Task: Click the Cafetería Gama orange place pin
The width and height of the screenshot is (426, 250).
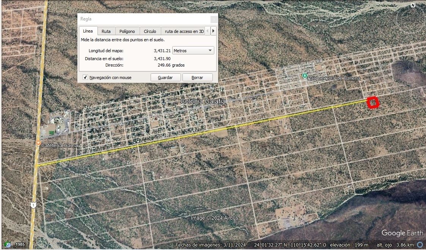Action: pos(38,143)
